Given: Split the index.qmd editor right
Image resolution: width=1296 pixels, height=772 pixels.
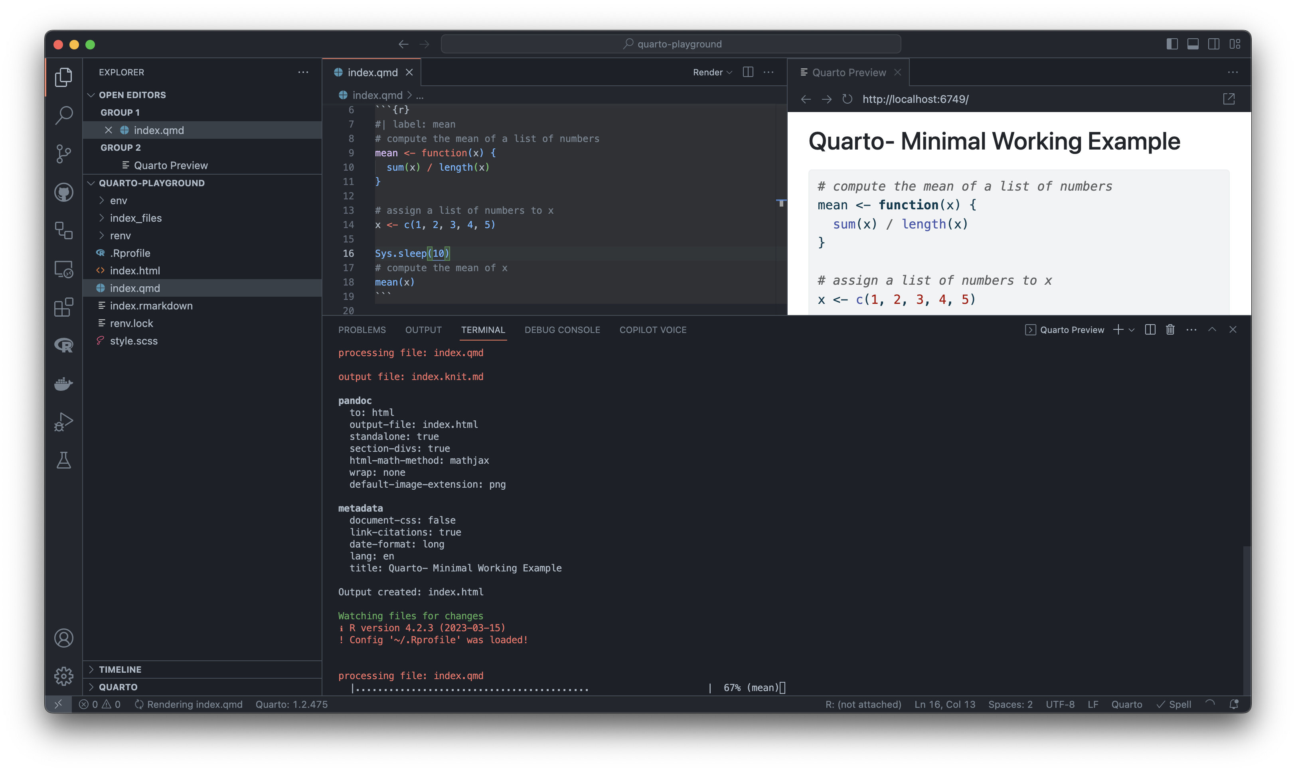Looking at the screenshot, I should tap(748, 72).
